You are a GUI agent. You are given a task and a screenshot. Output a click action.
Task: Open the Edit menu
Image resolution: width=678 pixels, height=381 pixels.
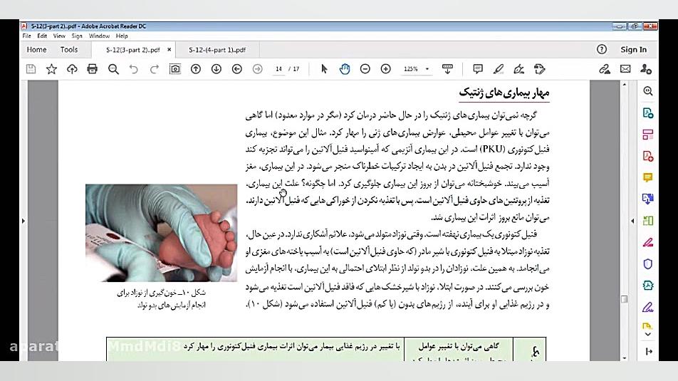pyautogui.click(x=42, y=36)
